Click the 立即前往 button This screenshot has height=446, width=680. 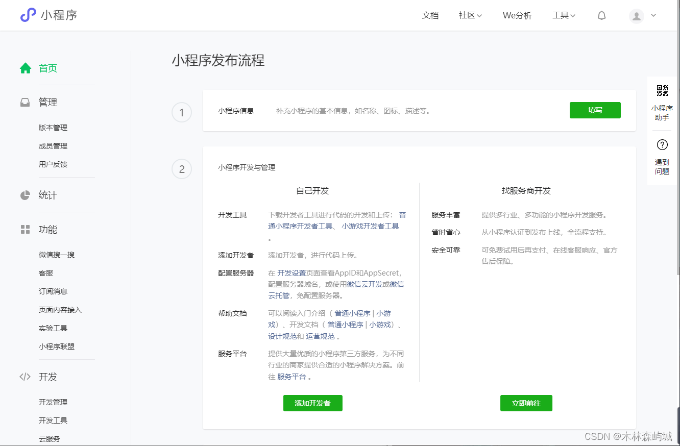coord(526,403)
